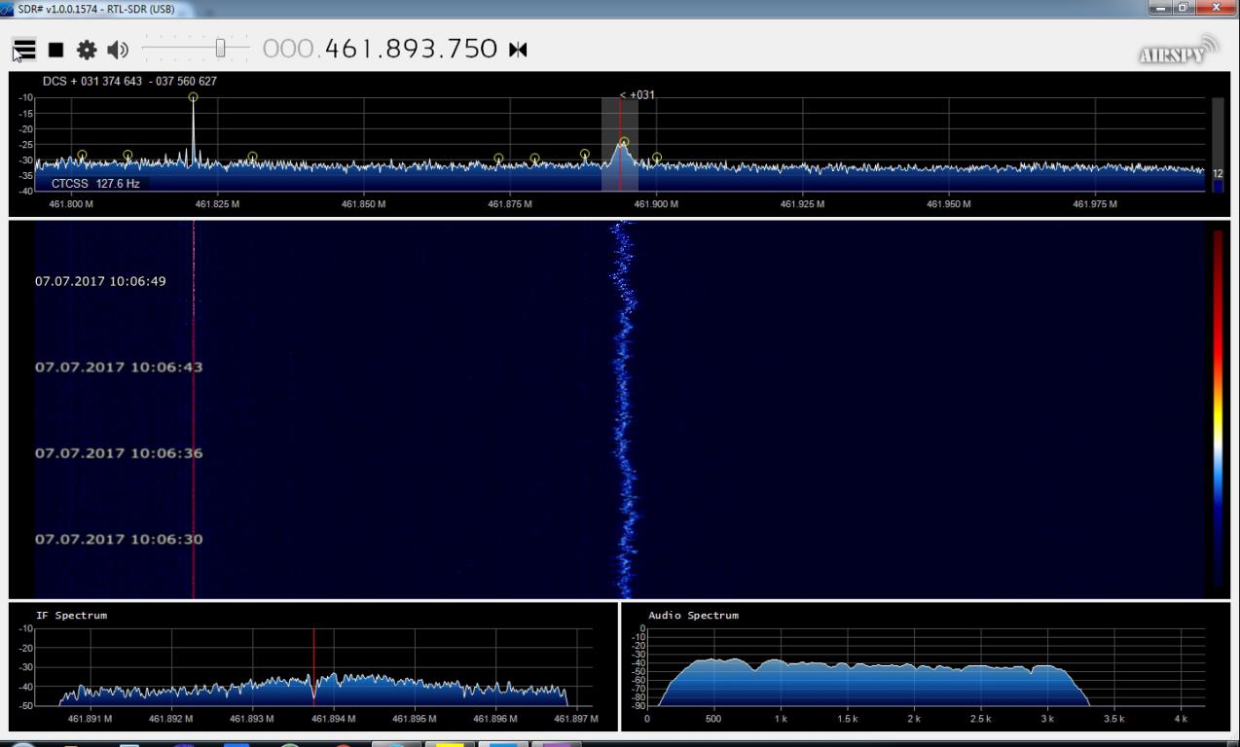Select the leftmost peak marker near 461.800

point(82,156)
